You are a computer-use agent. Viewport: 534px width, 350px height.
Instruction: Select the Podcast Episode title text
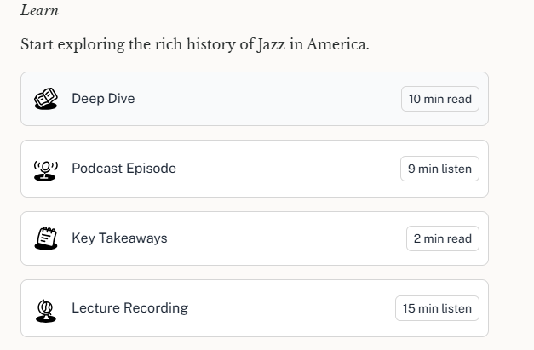coord(124,169)
